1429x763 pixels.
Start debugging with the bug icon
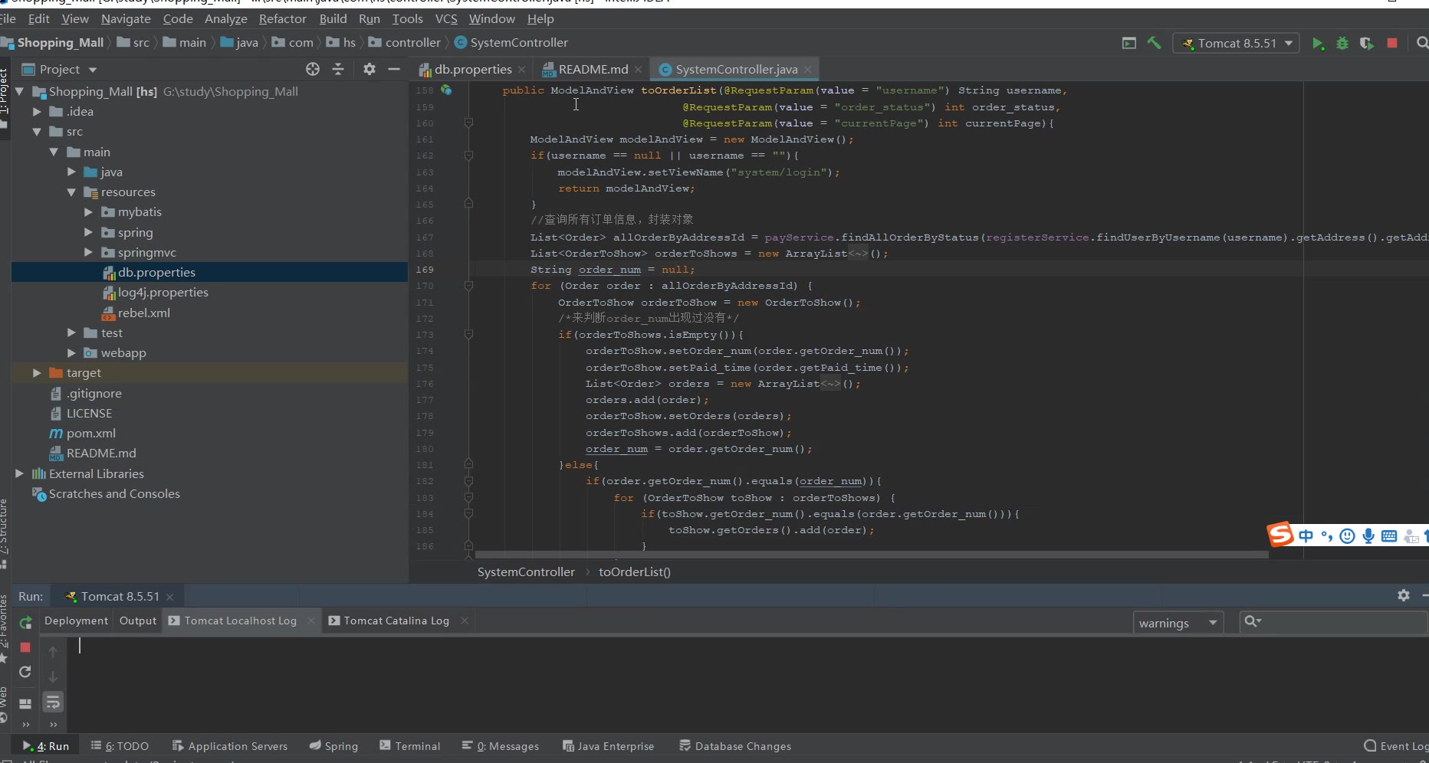tap(1342, 44)
